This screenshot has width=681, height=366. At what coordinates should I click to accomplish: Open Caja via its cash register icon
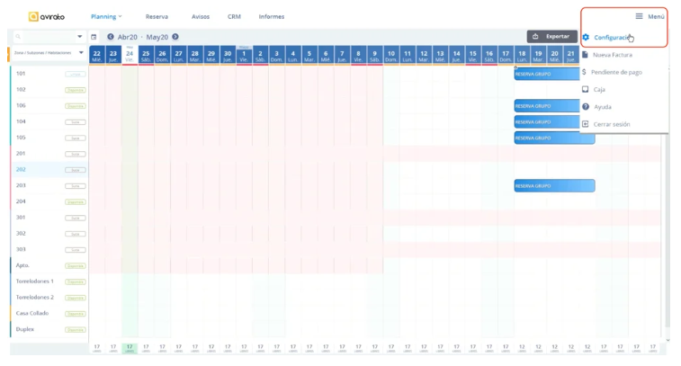click(586, 90)
